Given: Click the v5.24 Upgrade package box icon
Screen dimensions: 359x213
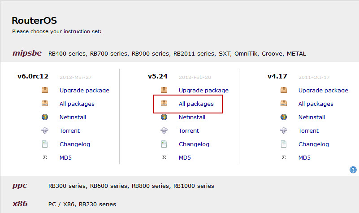Looking at the screenshot, I should [164, 90].
